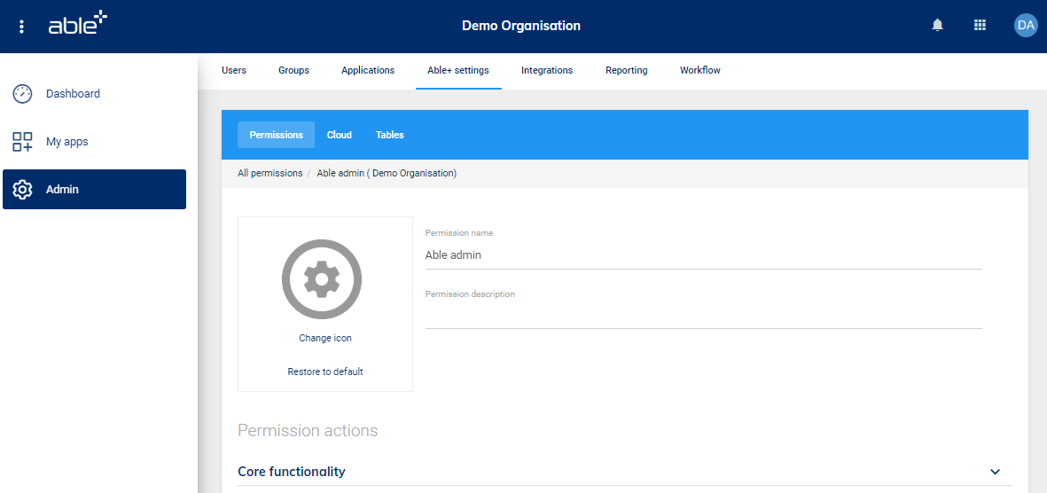1047x493 pixels.
Task: Navigate to All permissions breadcrumb
Action: [x=270, y=173]
